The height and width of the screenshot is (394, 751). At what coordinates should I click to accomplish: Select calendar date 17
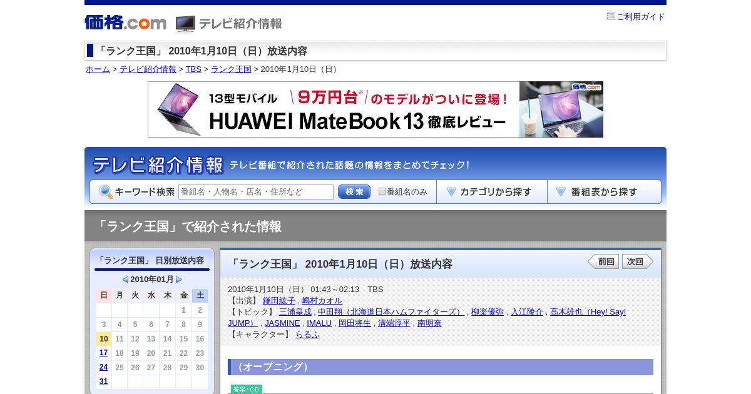pos(103,353)
